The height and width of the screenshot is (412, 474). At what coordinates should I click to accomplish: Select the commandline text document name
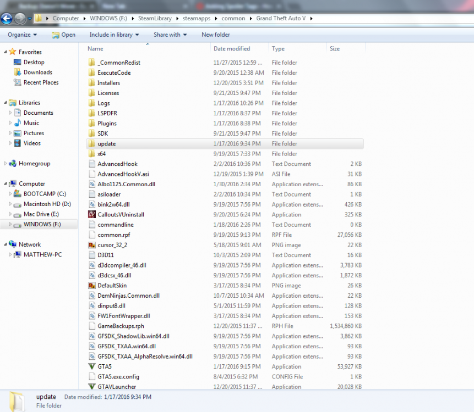click(x=116, y=225)
